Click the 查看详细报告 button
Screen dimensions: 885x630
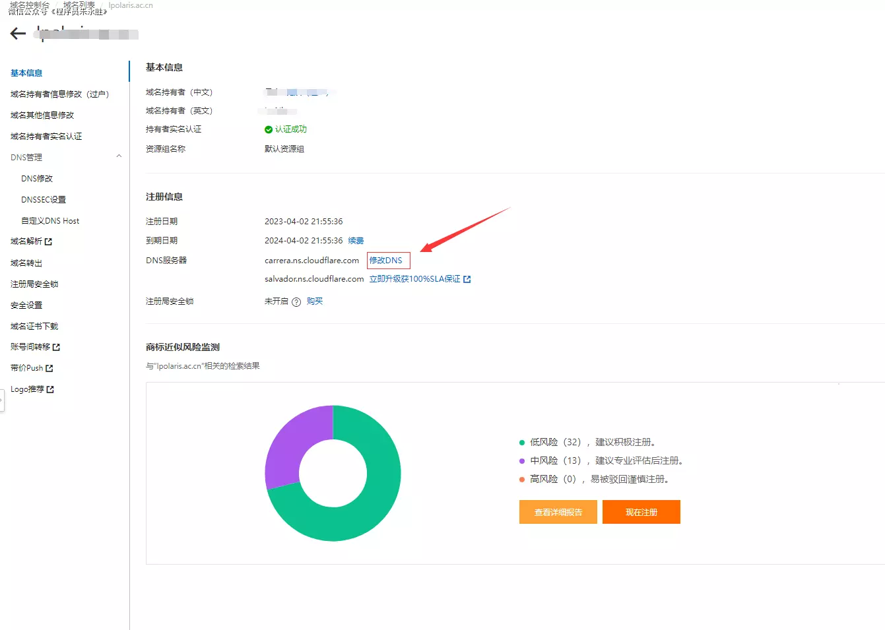558,512
